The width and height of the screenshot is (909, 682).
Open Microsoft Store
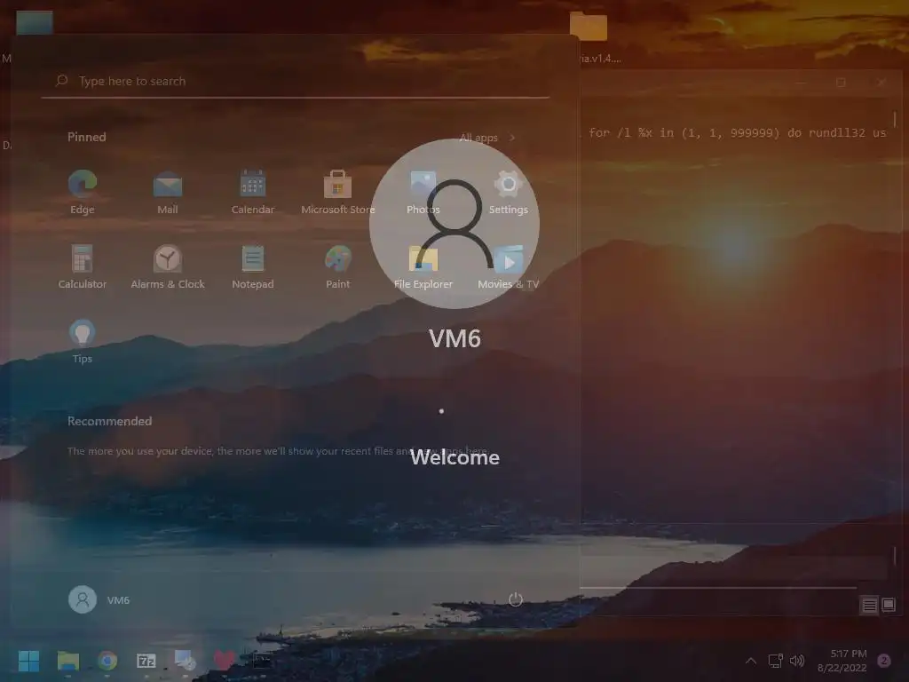[337, 193]
